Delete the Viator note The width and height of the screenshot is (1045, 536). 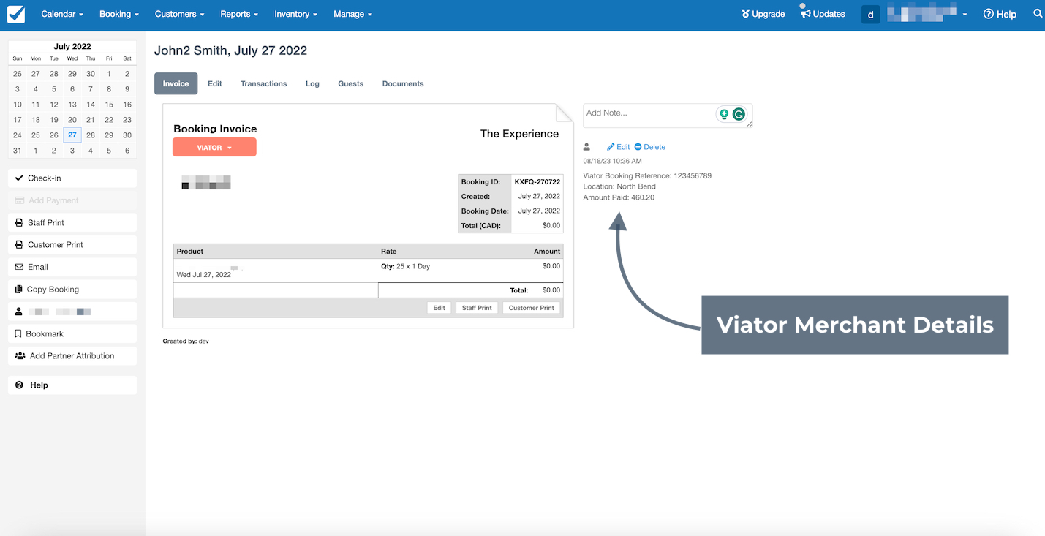649,147
